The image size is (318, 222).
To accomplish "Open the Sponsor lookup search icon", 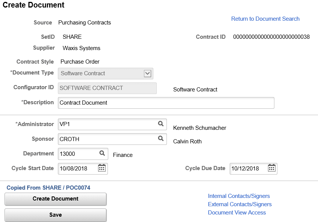I will 161,139.
